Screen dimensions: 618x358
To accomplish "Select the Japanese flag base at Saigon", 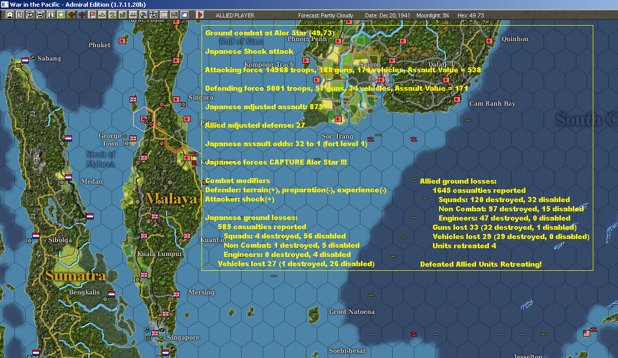I will pyautogui.click(x=382, y=80).
